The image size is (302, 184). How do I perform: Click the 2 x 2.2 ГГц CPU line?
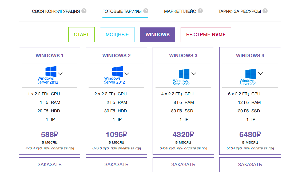[x=110, y=94]
